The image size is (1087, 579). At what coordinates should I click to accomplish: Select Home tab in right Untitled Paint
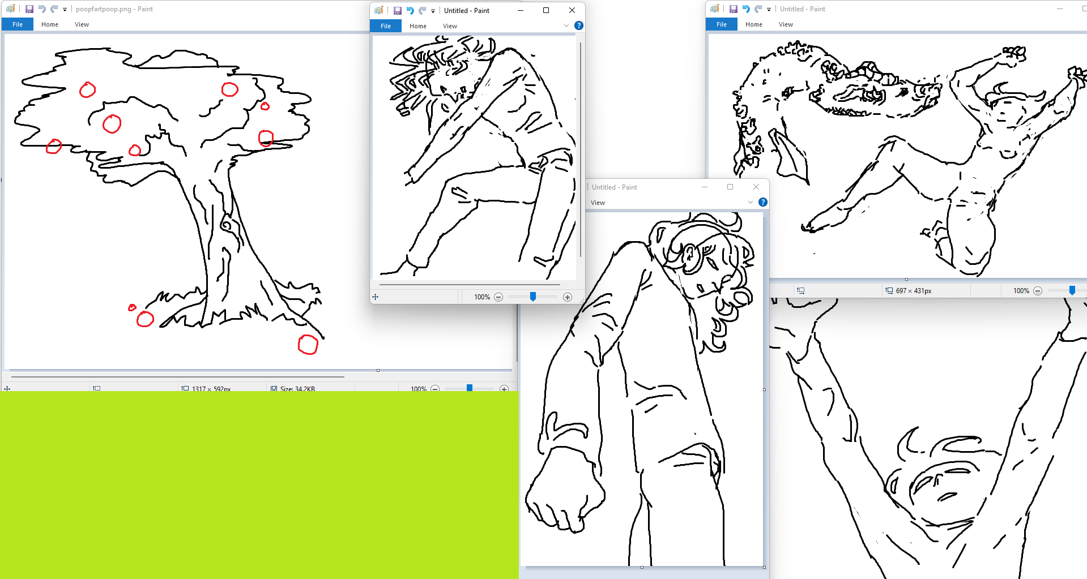754,24
